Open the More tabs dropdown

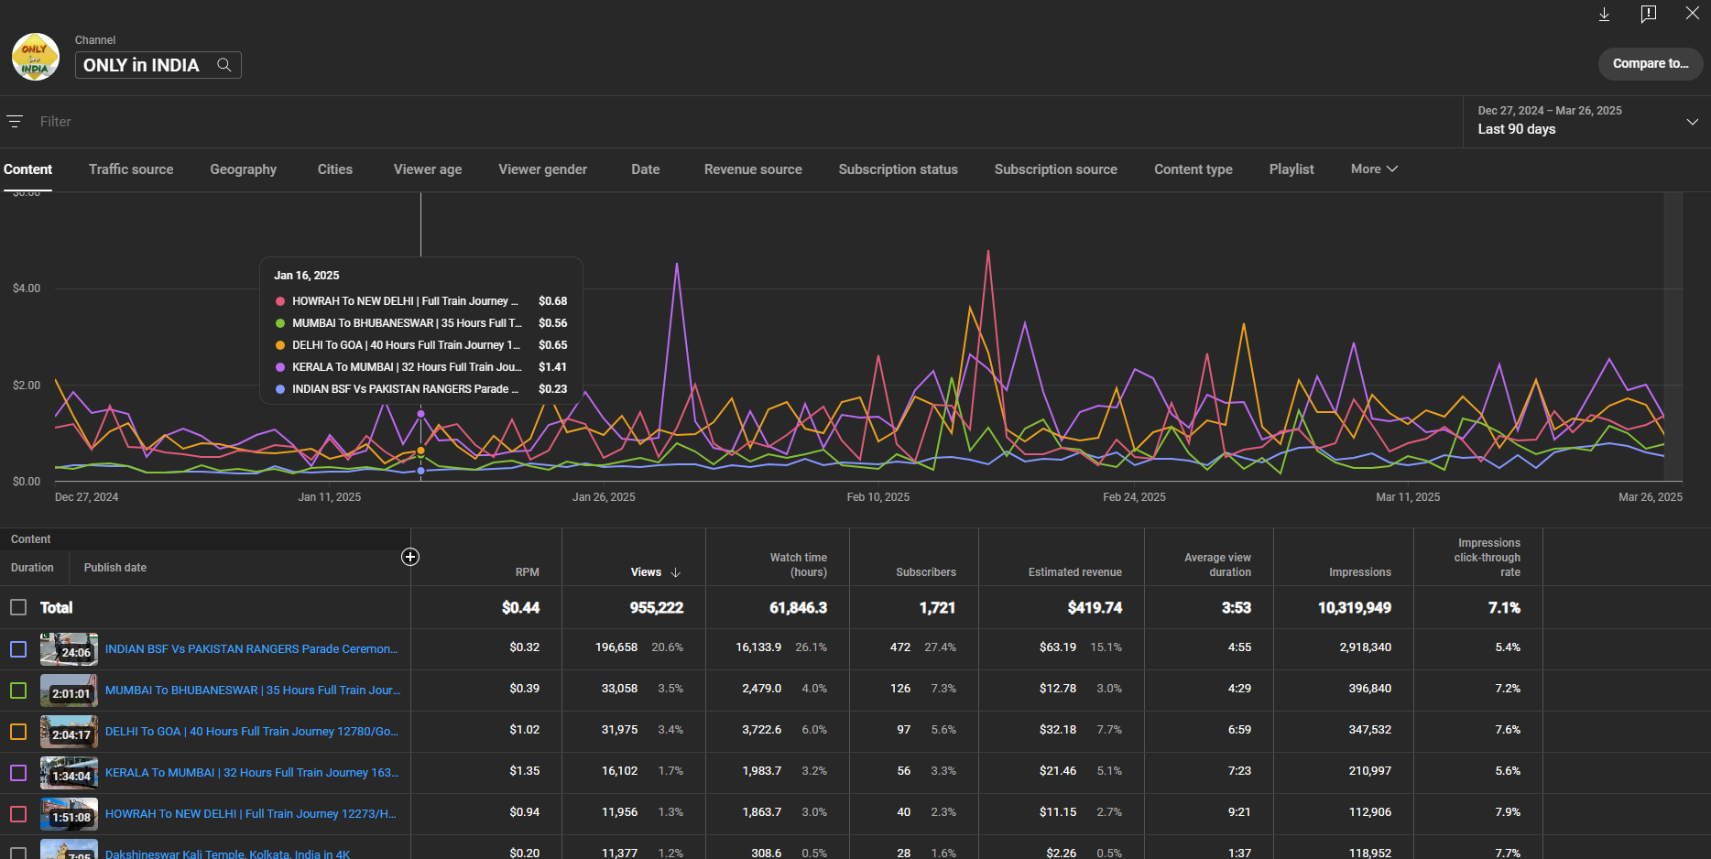[1374, 169]
